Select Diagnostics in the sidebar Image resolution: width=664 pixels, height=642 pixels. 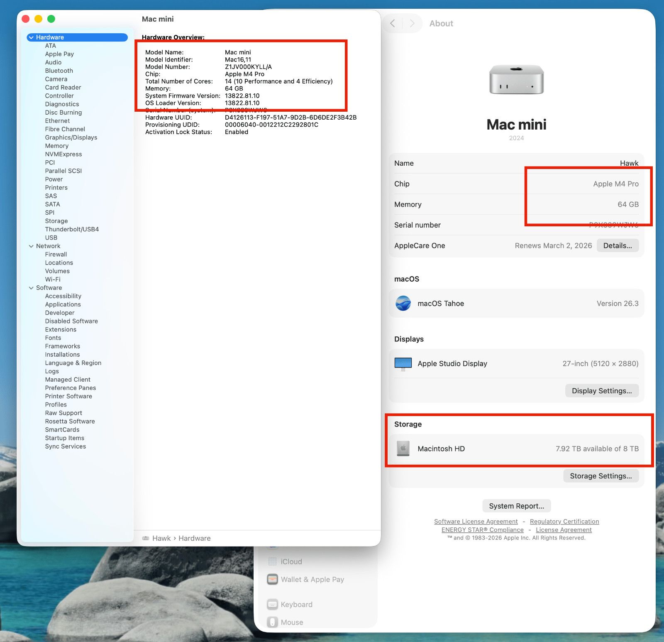point(62,104)
